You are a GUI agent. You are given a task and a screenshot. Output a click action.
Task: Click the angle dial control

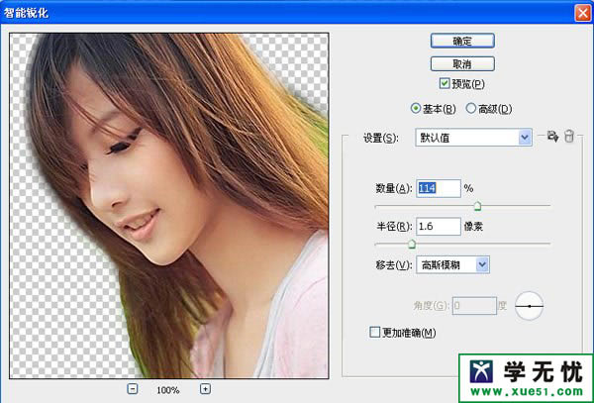(x=530, y=306)
